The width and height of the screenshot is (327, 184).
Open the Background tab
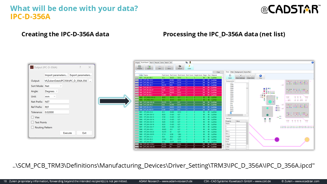[239, 72]
